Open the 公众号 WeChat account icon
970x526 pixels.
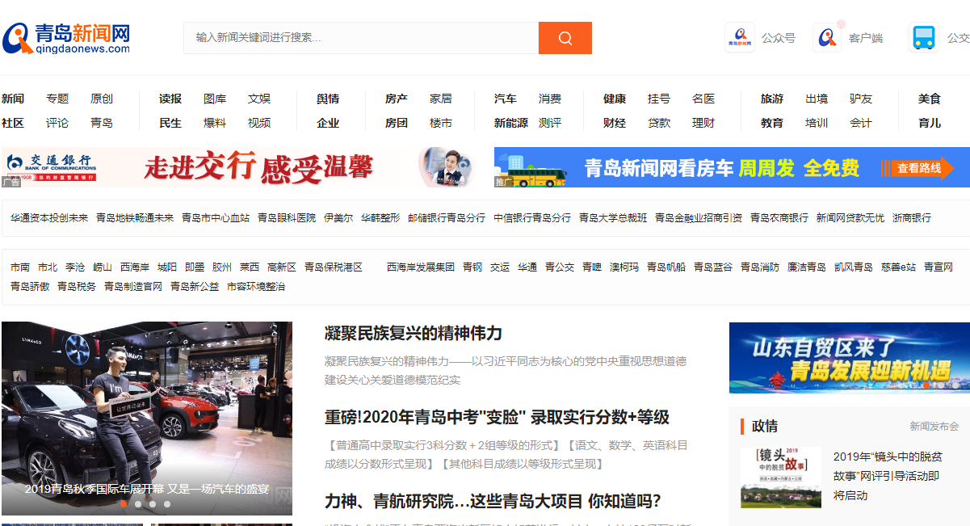click(739, 38)
